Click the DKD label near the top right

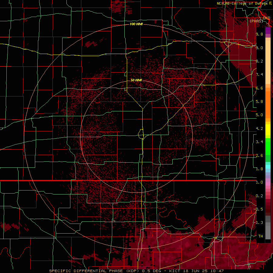[x=266, y=18]
